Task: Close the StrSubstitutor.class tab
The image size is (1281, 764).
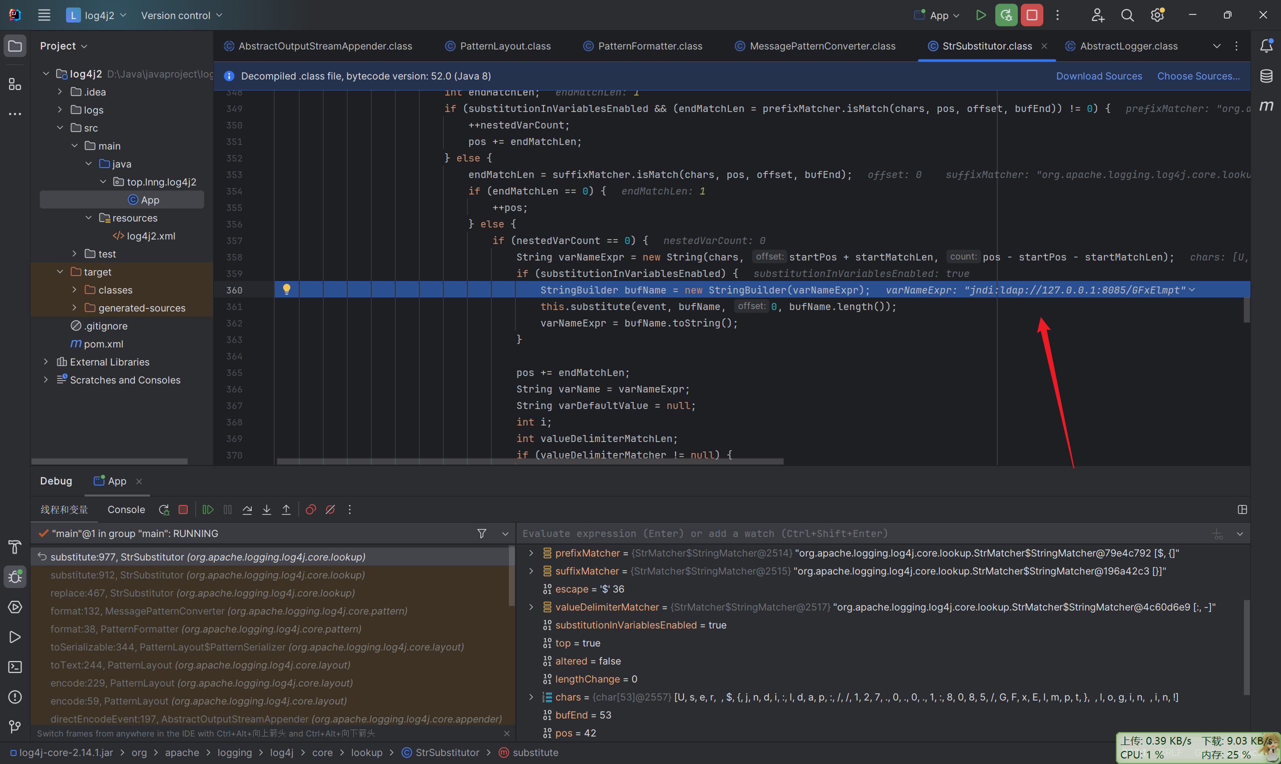Action: click(x=1044, y=46)
